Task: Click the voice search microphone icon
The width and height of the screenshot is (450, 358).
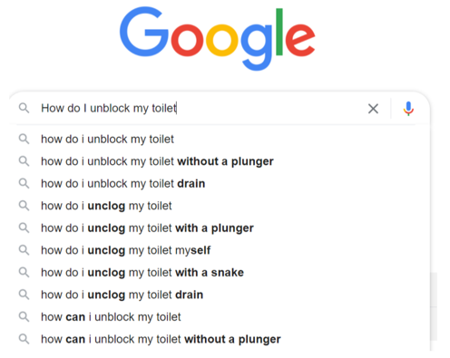Action: coord(408,109)
